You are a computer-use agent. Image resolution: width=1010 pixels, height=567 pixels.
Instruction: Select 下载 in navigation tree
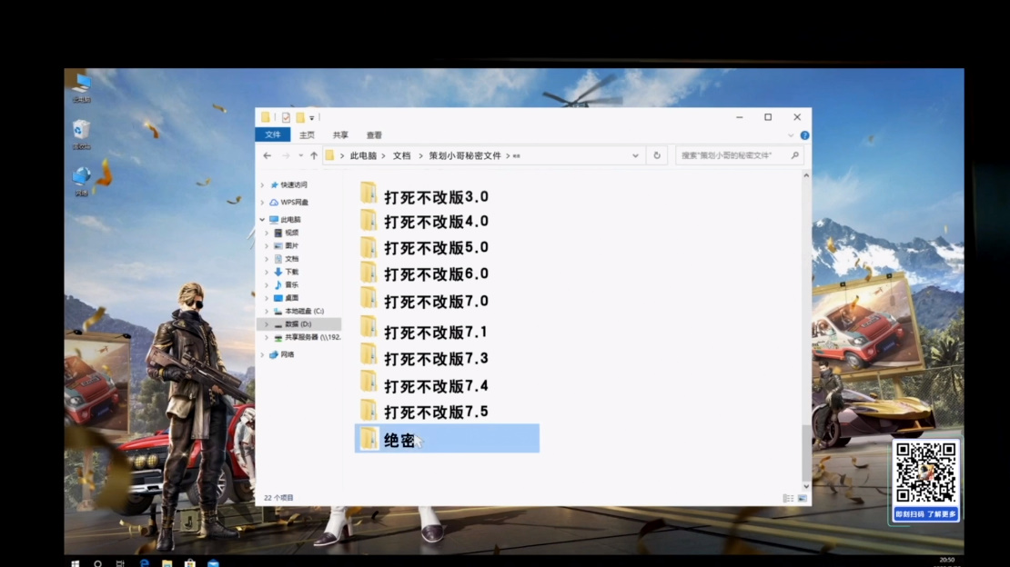coord(287,272)
